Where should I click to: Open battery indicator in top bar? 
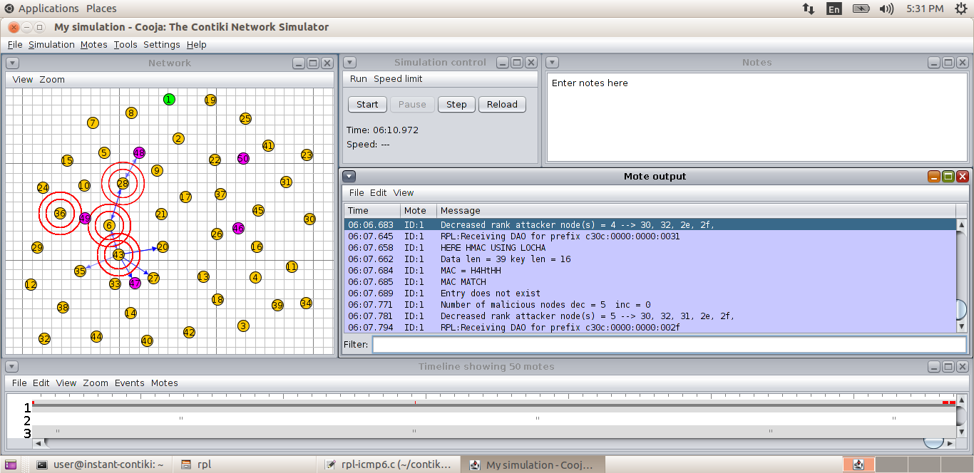(861, 9)
